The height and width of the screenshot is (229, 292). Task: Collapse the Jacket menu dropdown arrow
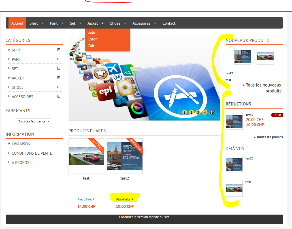(x=103, y=23)
